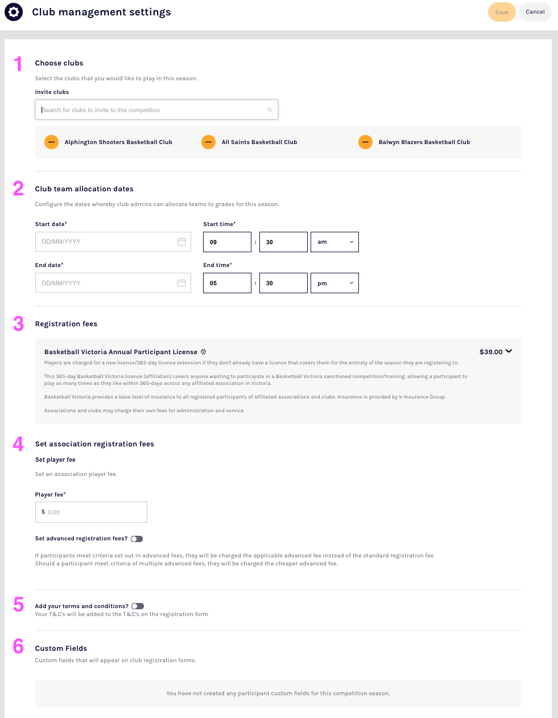This screenshot has width=558, height=718.
Task: Open the End date calendar picker icon
Action: click(x=181, y=283)
